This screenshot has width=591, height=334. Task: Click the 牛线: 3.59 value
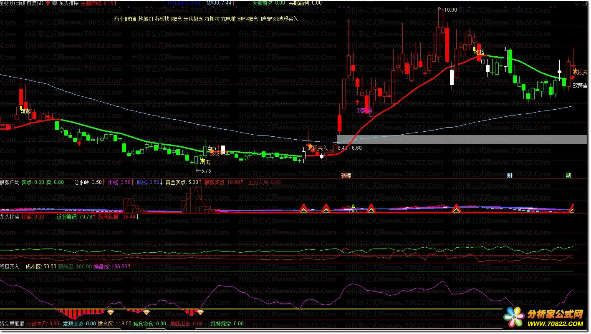(121, 182)
